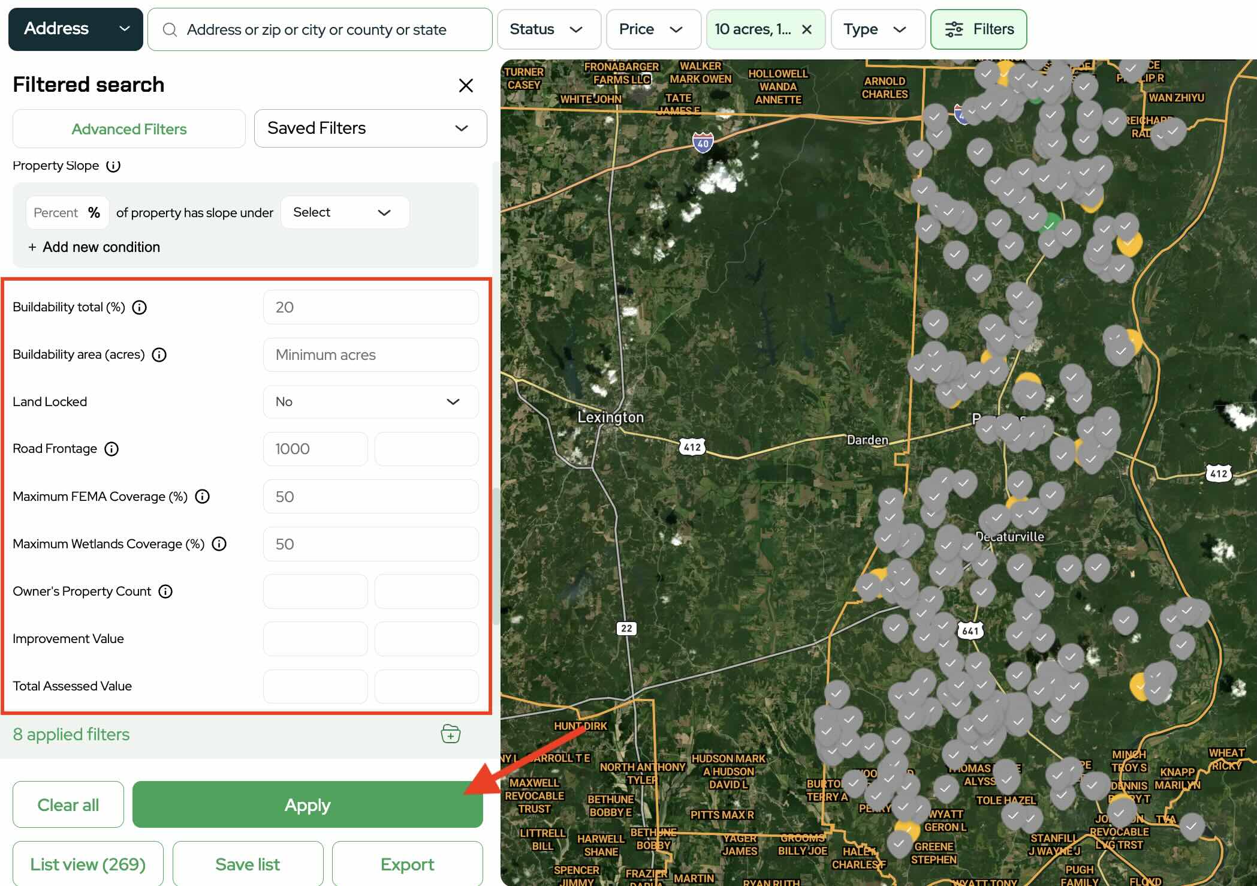Click the Interstate 40 shield on map
The width and height of the screenshot is (1257, 886).
[x=703, y=143]
